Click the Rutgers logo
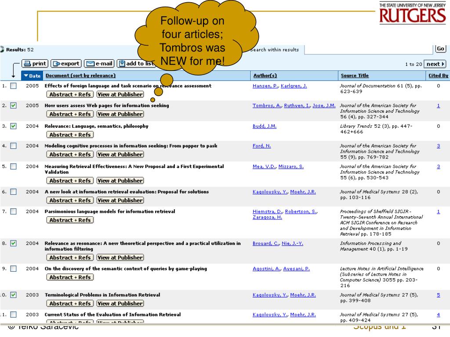The height and width of the screenshot is (337, 450). pos(412,13)
